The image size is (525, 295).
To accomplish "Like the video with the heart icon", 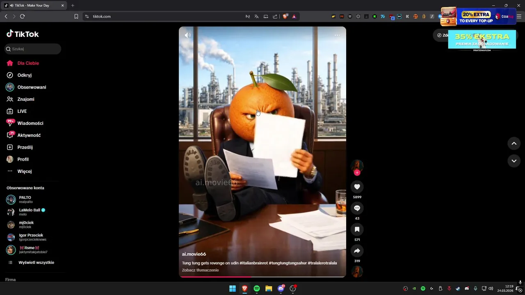I will tap(357, 187).
